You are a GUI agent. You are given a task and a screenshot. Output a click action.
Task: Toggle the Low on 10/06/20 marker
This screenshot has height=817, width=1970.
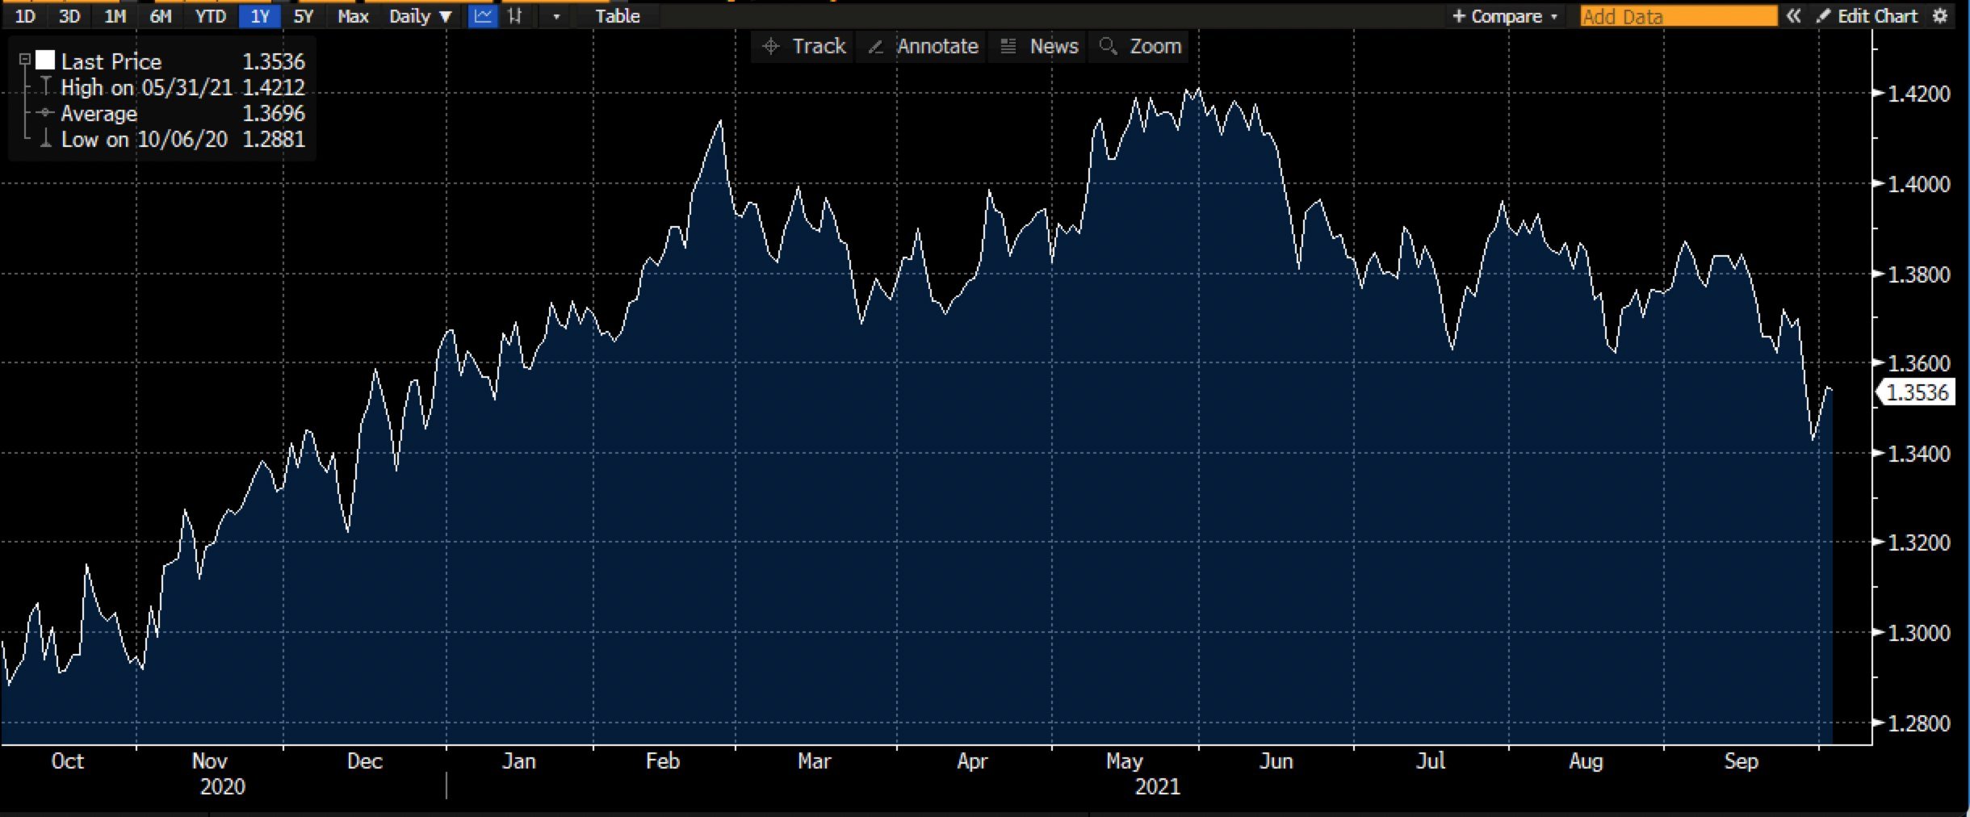click(46, 139)
